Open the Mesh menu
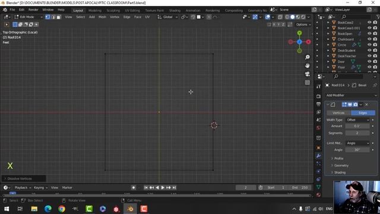The height and width of the screenshot is (214, 380). coord(102,17)
